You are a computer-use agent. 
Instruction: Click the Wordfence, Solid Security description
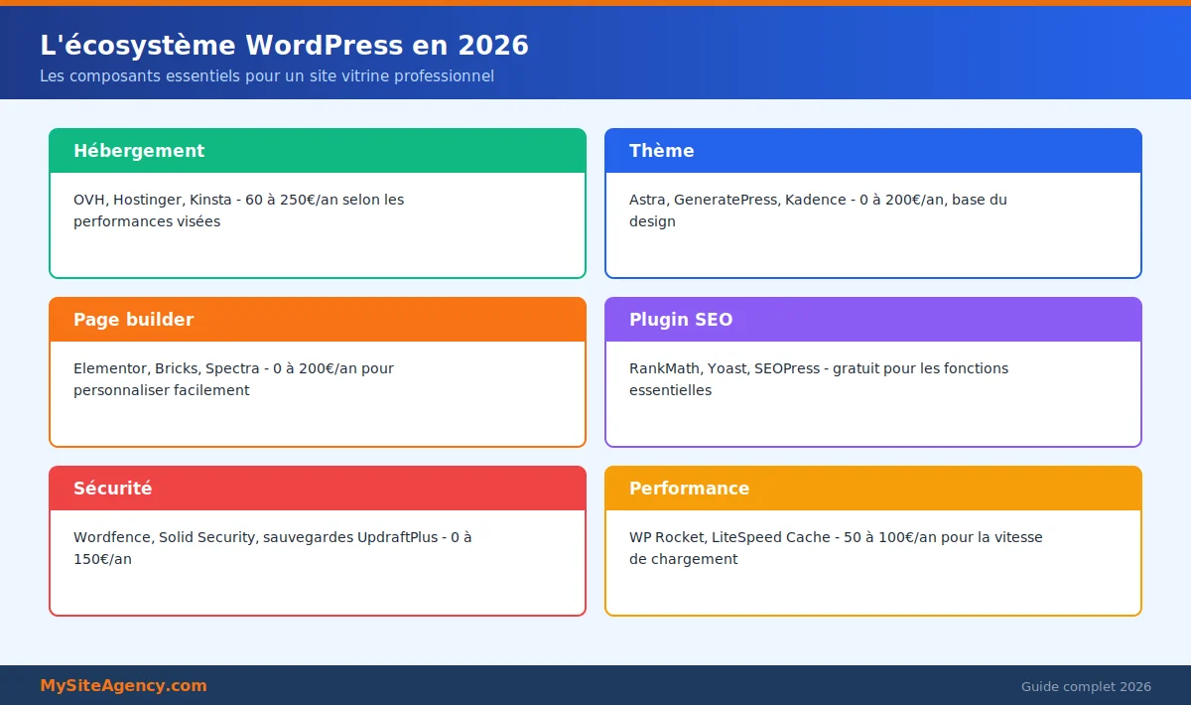273,548
